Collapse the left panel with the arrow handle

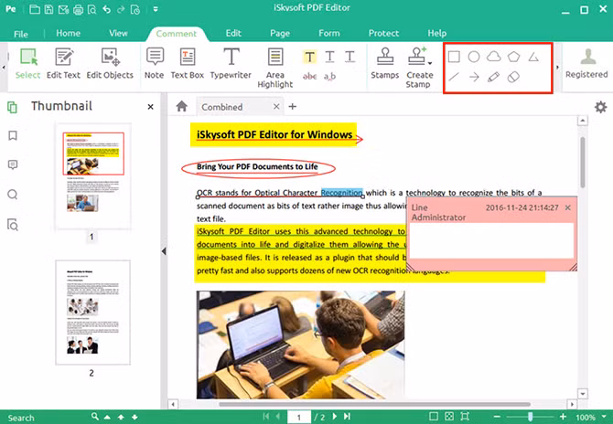163,251
